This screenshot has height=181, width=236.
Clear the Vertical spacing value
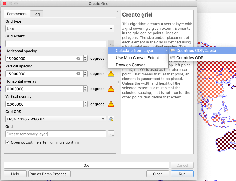tap(78, 74)
